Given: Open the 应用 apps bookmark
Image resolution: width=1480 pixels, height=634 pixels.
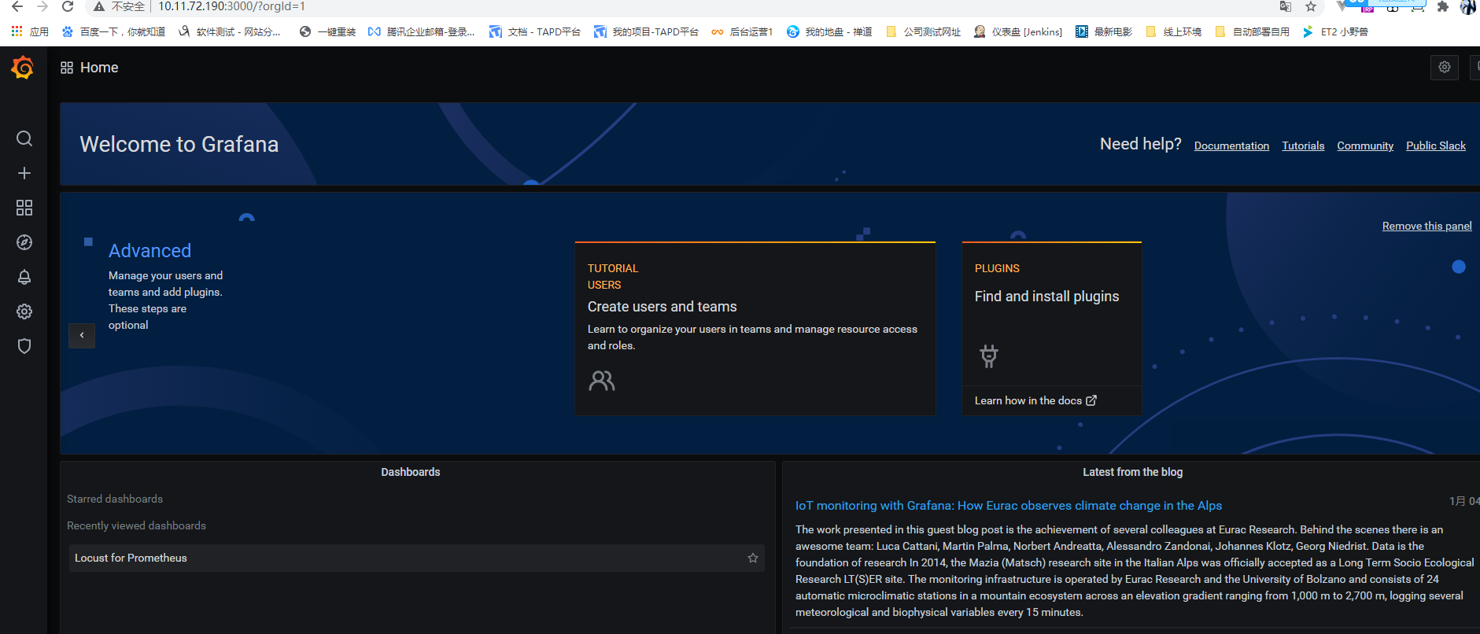Looking at the screenshot, I should tap(30, 32).
